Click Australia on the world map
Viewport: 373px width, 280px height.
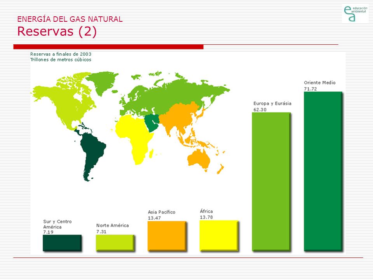(x=199, y=158)
